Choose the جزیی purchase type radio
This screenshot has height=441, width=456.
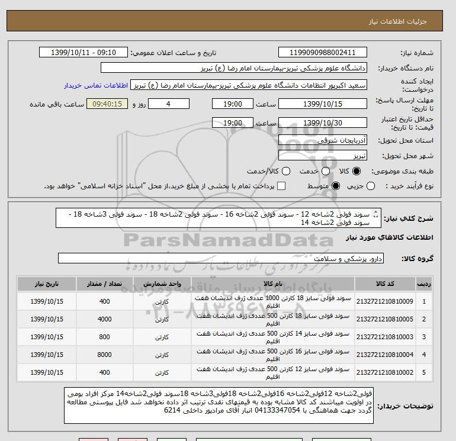(371, 186)
